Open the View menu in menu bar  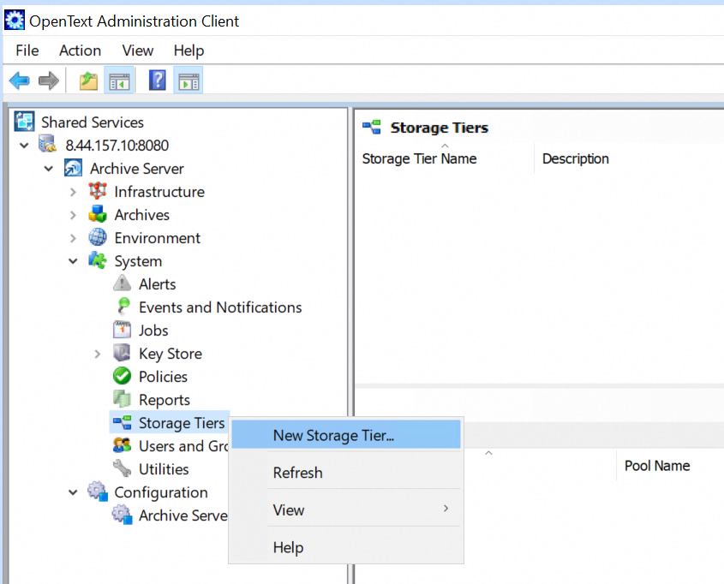138,51
